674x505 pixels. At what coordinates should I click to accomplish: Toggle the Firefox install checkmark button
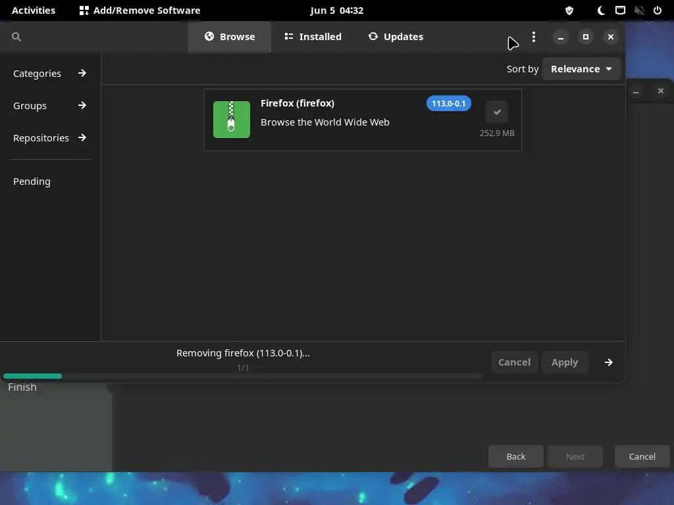click(x=497, y=112)
